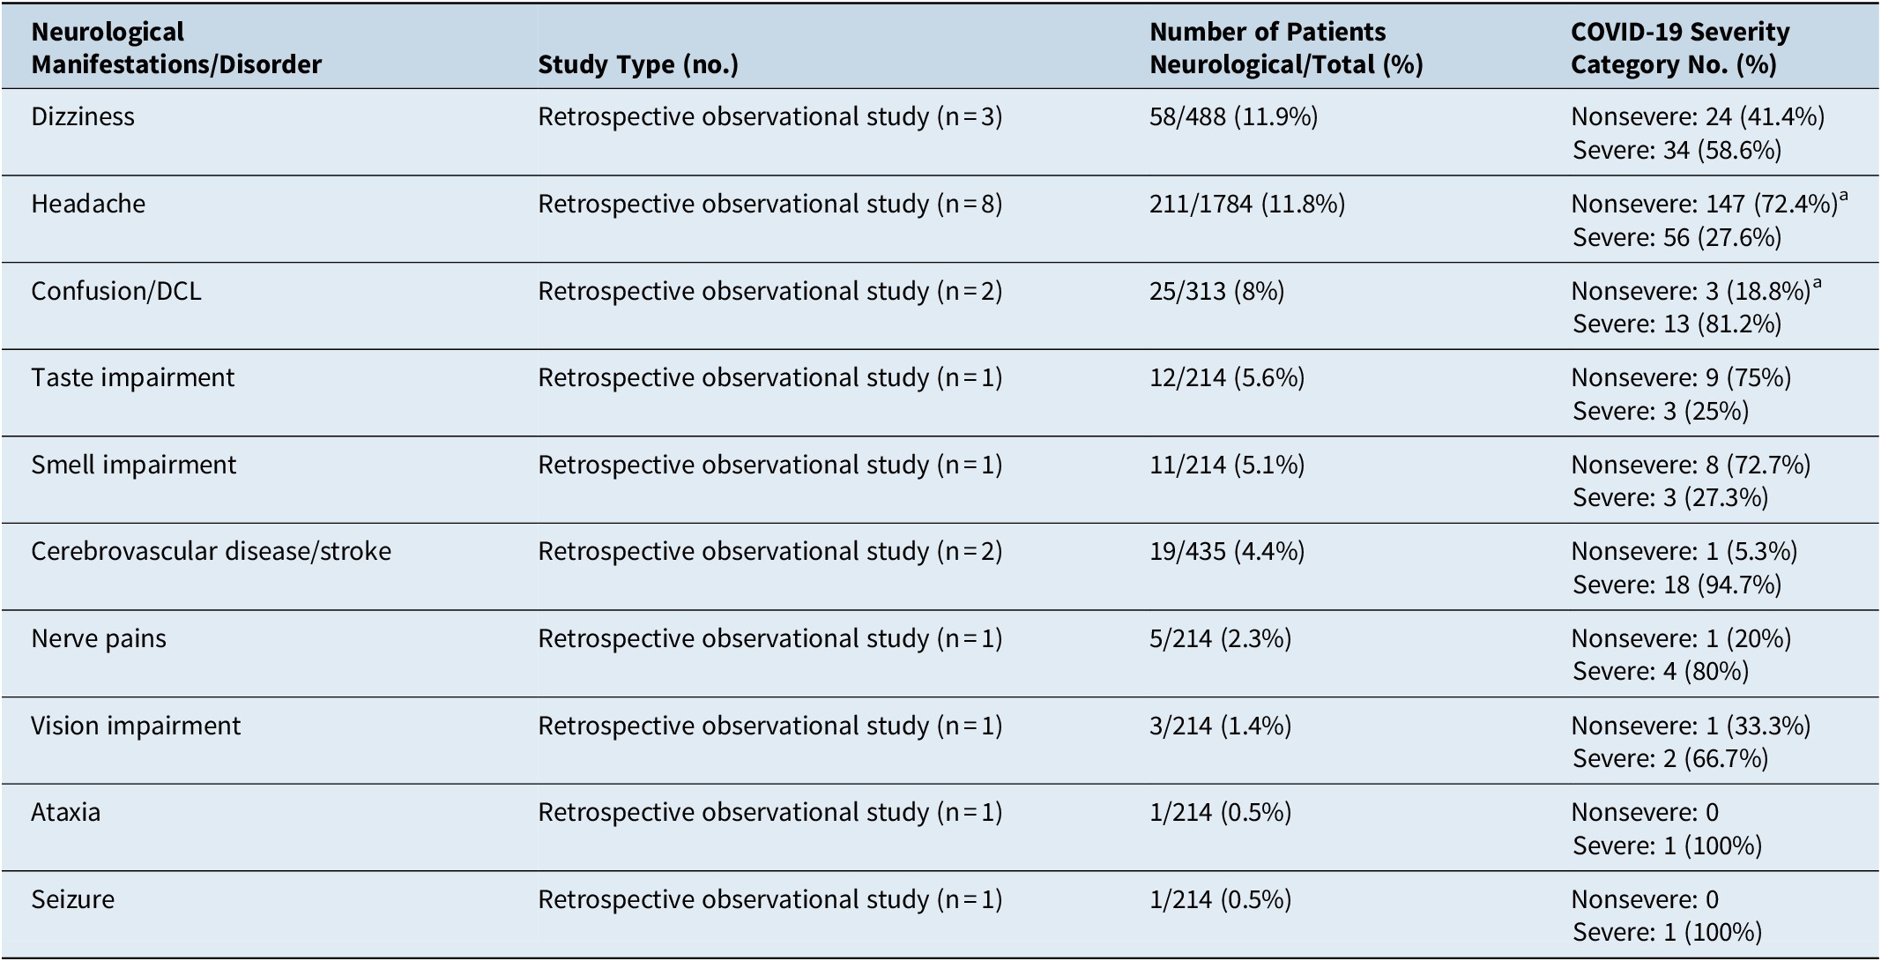
Task: Select the Vision impairment row label
Action: (x=136, y=726)
